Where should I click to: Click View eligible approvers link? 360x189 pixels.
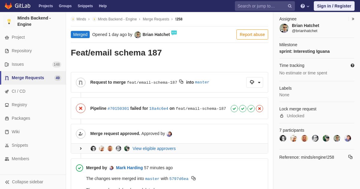pyautogui.click(x=154, y=148)
